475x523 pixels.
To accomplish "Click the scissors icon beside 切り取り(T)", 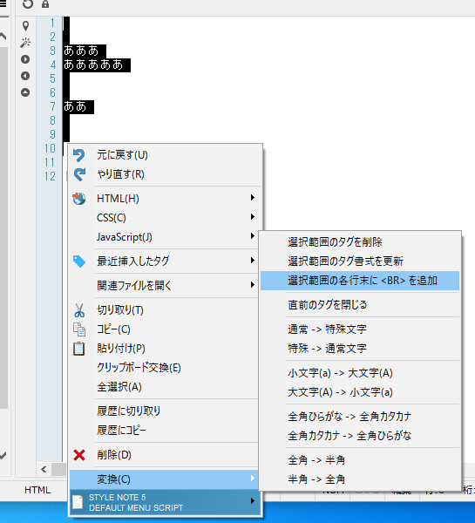I will (79, 310).
